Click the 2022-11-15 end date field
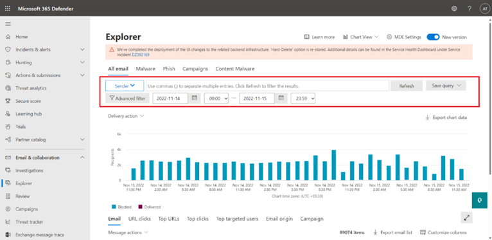 coord(257,98)
